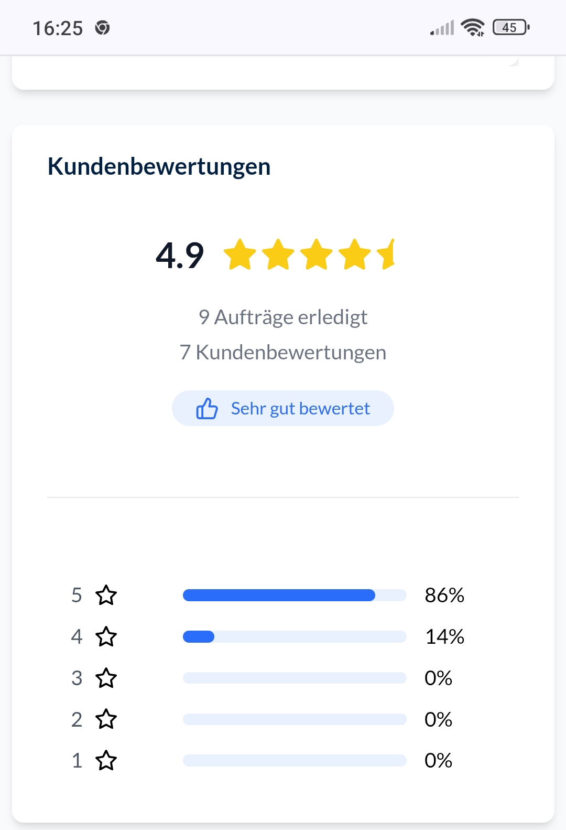Tap the 'Kundenbewertungen' section heading
Screen dimensions: 566x830
[x=159, y=167]
